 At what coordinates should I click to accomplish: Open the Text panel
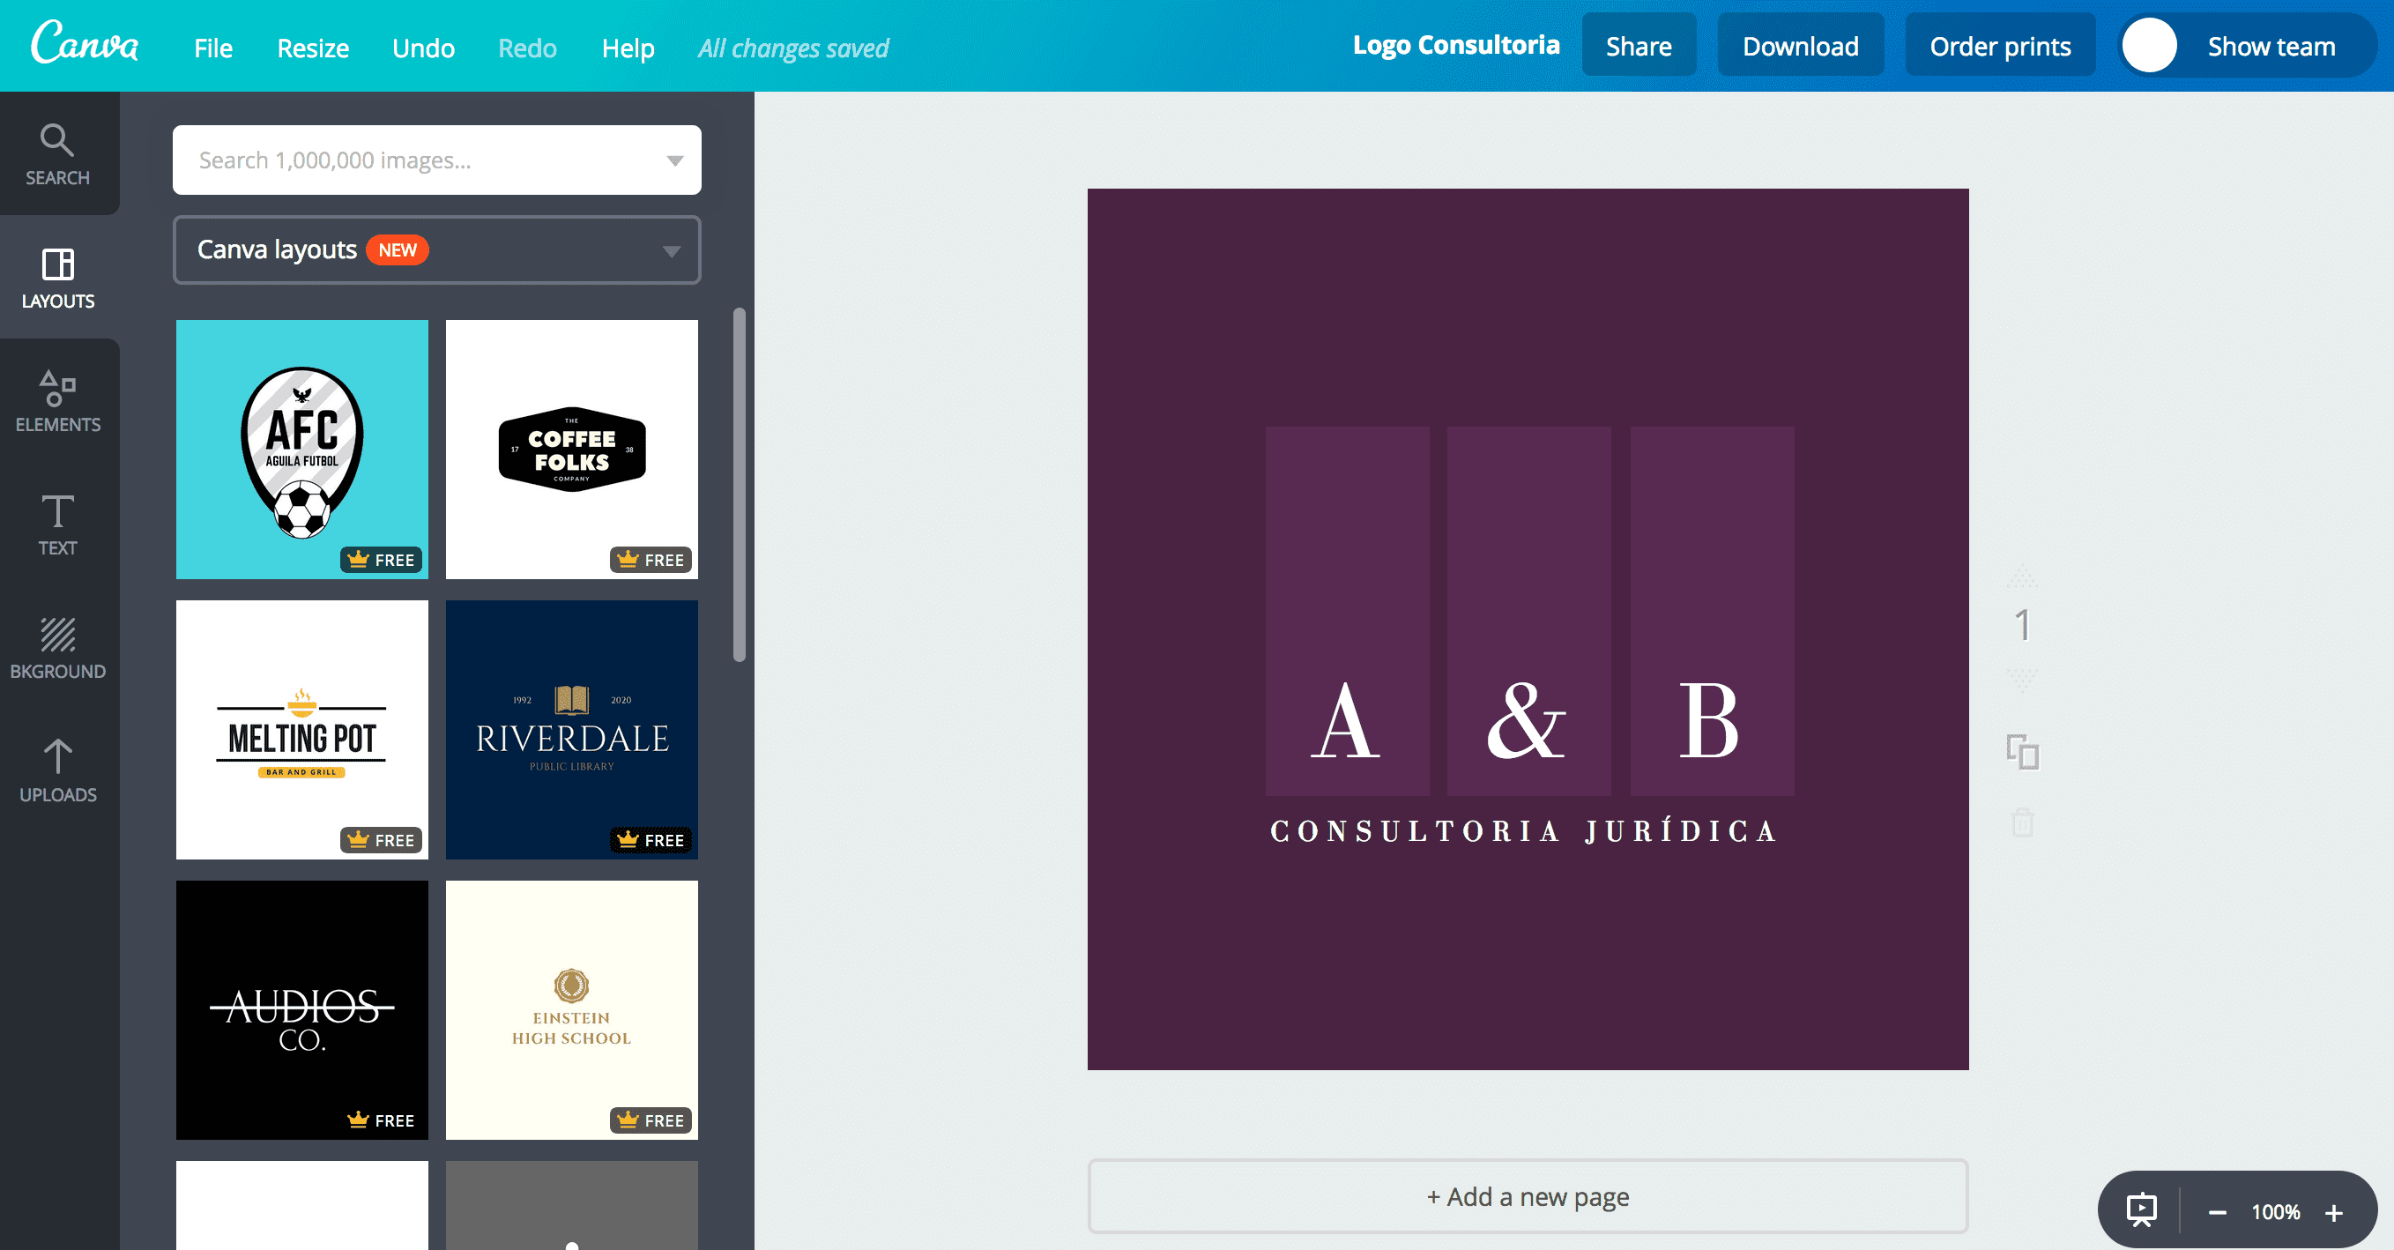(x=57, y=525)
